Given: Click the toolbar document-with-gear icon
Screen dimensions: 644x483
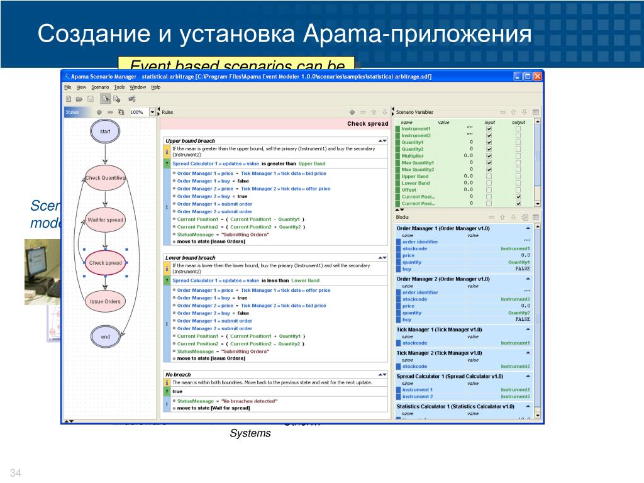Looking at the screenshot, I should (x=117, y=99).
